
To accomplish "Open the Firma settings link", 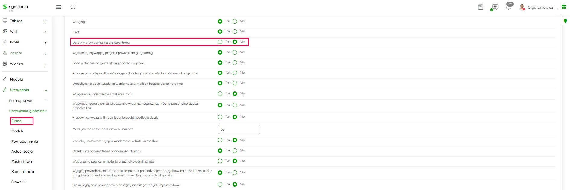I will [x=17, y=121].
